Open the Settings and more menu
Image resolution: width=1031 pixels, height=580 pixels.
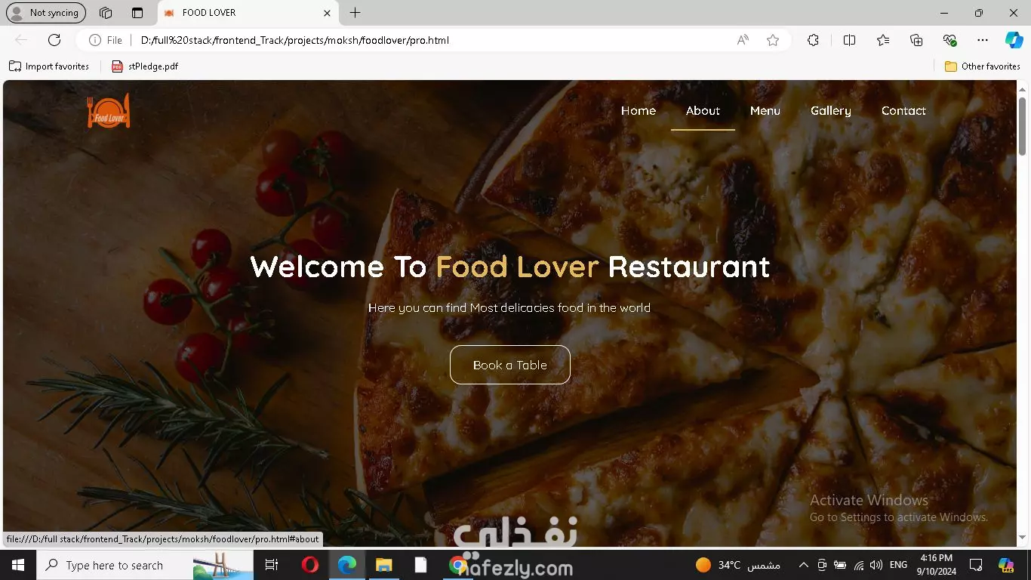point(982,40)
